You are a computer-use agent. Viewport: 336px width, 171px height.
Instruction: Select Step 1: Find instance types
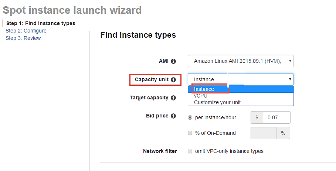pos(41,23)
